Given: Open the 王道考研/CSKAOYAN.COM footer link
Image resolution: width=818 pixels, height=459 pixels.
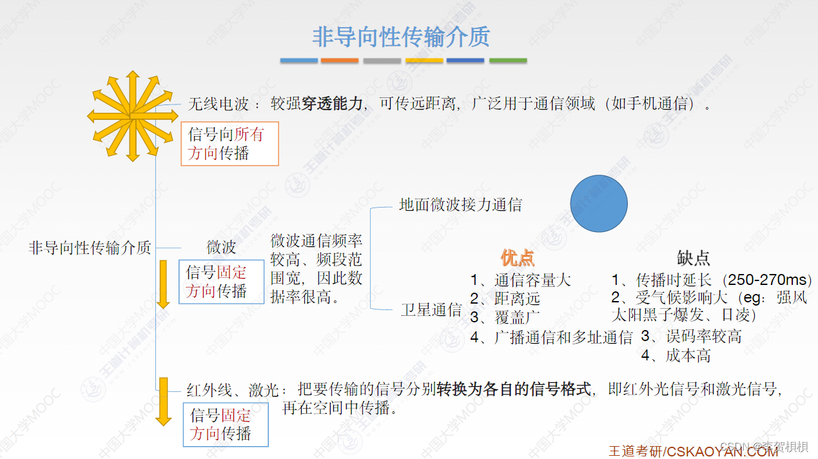Looking at the screenshot, I should click(693, 451).
